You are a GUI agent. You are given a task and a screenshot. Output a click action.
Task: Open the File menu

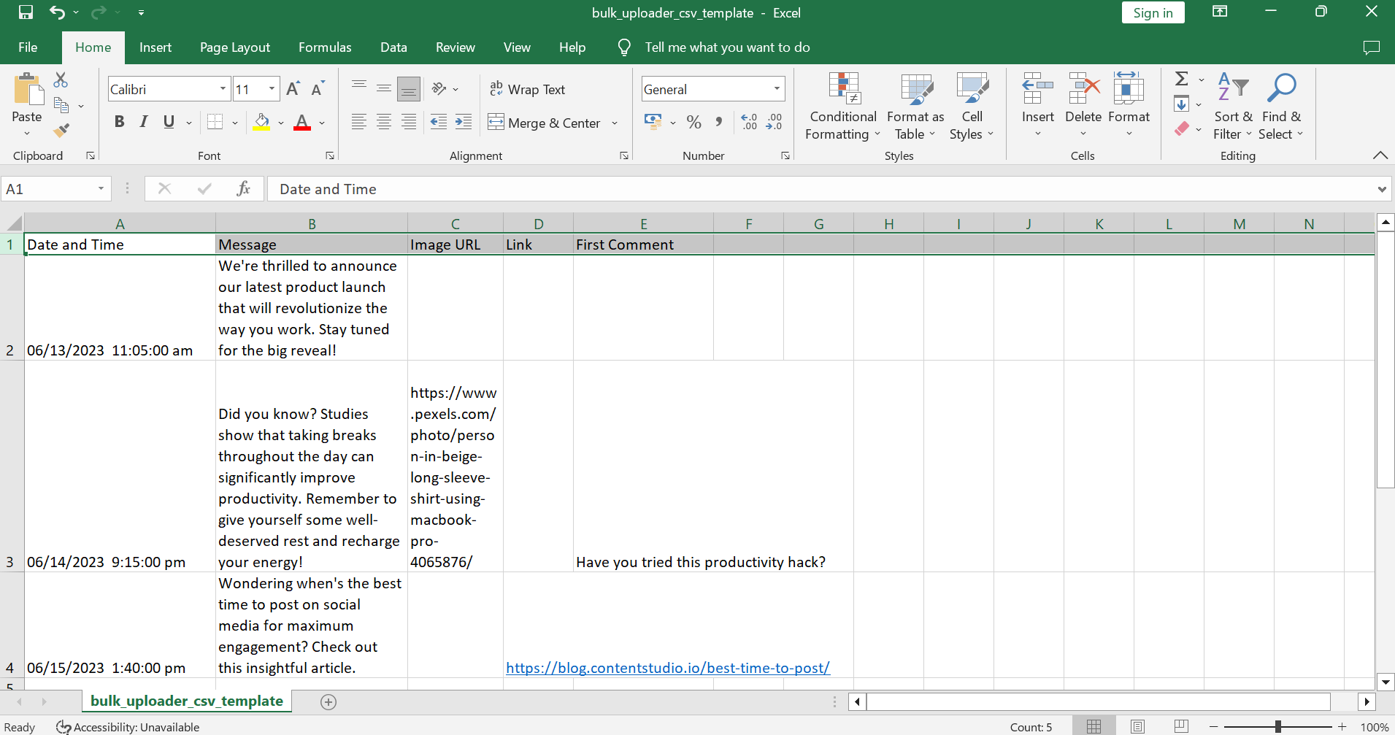pyautogui.click(x=28, y=47)
